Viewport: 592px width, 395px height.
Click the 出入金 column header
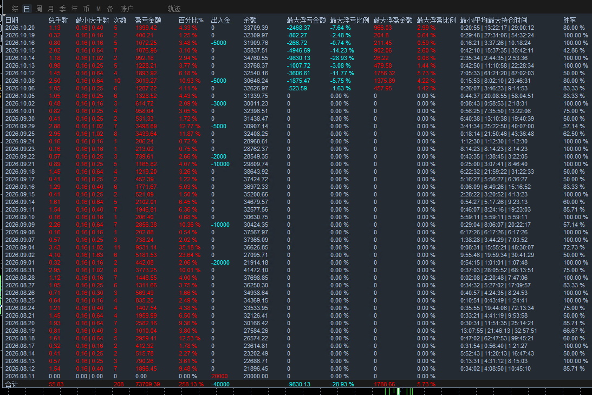click(x=220, y=21)
